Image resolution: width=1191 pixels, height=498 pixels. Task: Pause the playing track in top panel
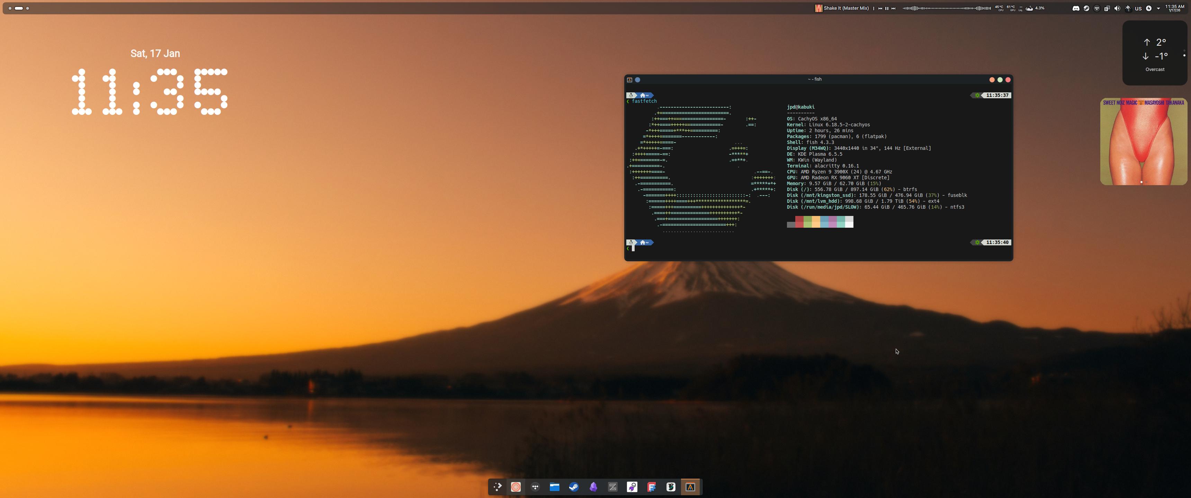click(887, 8)
